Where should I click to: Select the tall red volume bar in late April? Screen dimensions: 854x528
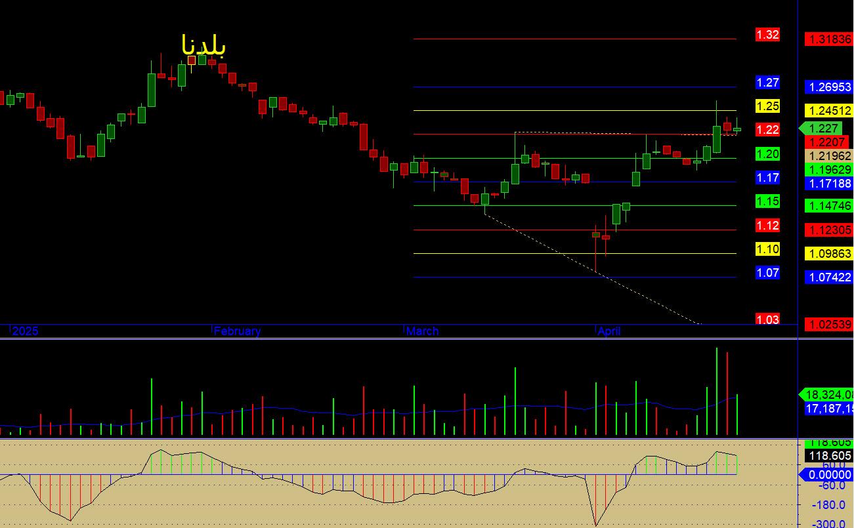[727, 394]
